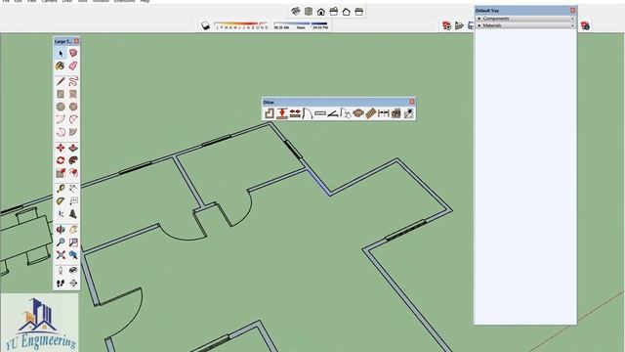625x352 pixels.
Task: Select the Rotate tool
Action: (x=61, y=160)
